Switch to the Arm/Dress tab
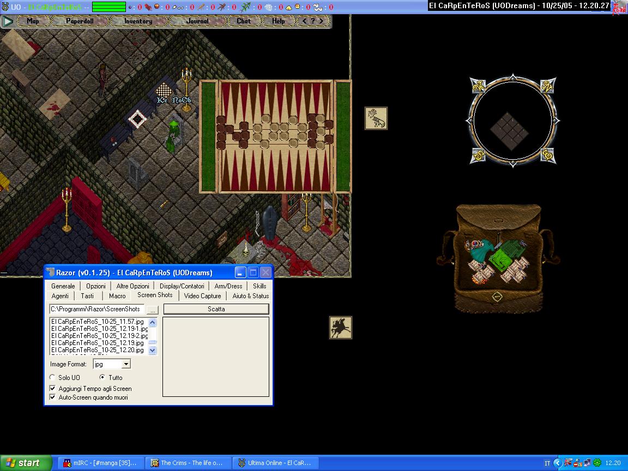 click(x=228, y=286)
